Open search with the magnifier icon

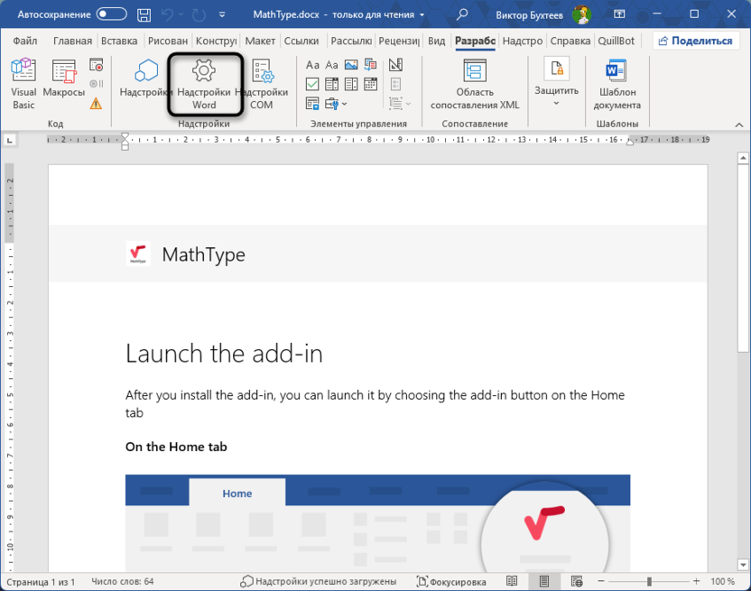point(462,14)
